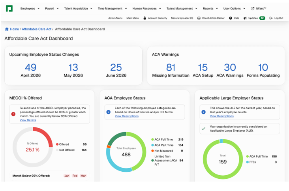Open the Talent Acquisition menu
289x191 pixels.
tap(76, 8)
